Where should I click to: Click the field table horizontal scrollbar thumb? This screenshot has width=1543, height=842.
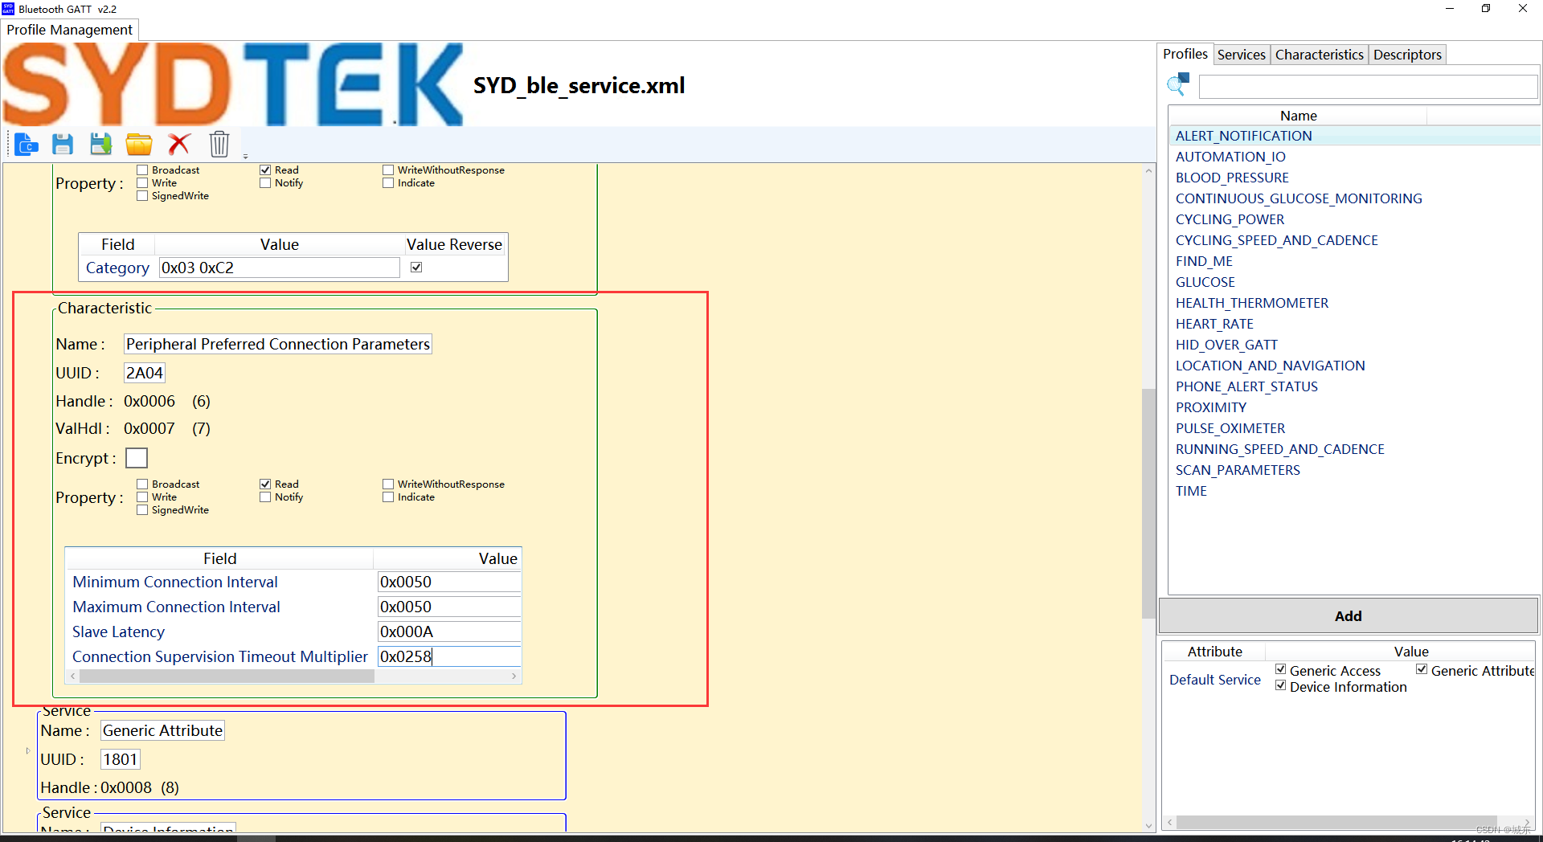tap(227, 676)
